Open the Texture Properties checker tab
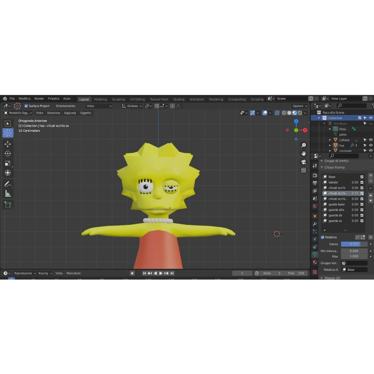 315,272
